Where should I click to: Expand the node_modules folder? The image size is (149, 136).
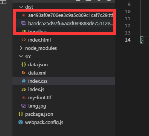tap(21, 48)
